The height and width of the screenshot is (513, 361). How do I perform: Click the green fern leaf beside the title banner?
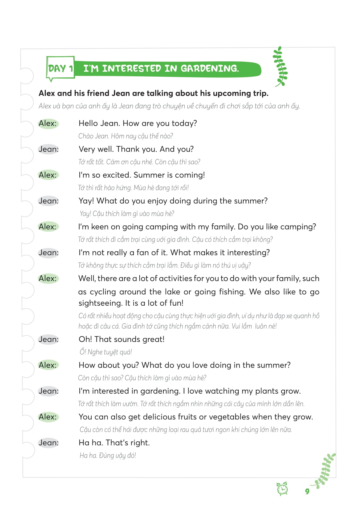pos(281,67)
